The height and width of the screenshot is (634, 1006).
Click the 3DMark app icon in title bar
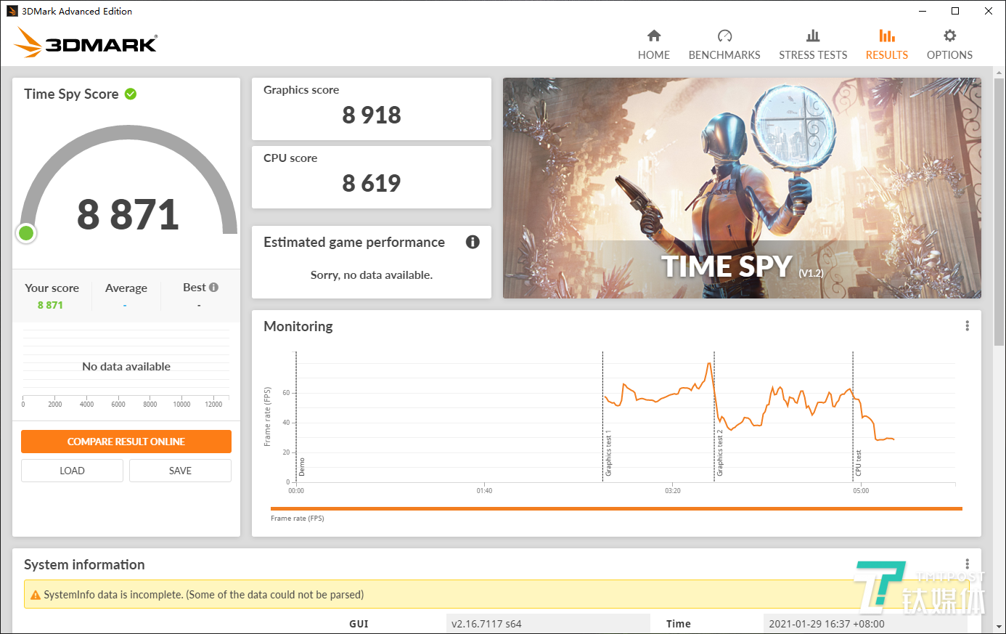tap(12, 11)
